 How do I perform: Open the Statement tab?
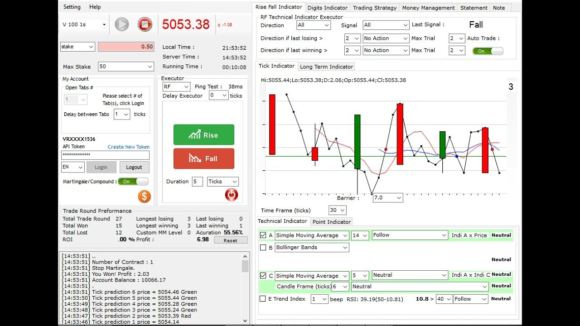pos(474,8)
